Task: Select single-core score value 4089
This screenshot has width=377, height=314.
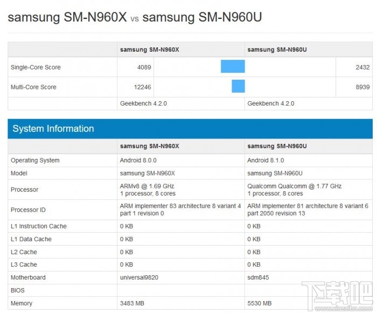Action: coord(144,67)
